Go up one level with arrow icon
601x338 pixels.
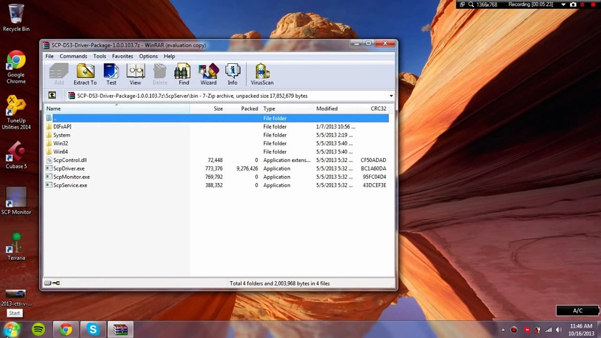(x=52, y=95)
